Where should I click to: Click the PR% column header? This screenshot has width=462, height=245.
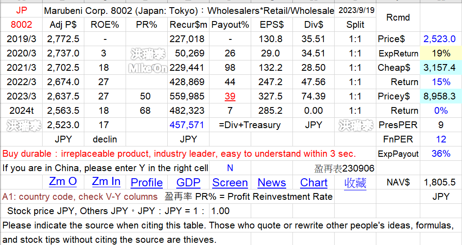click(x=147, y=25)
